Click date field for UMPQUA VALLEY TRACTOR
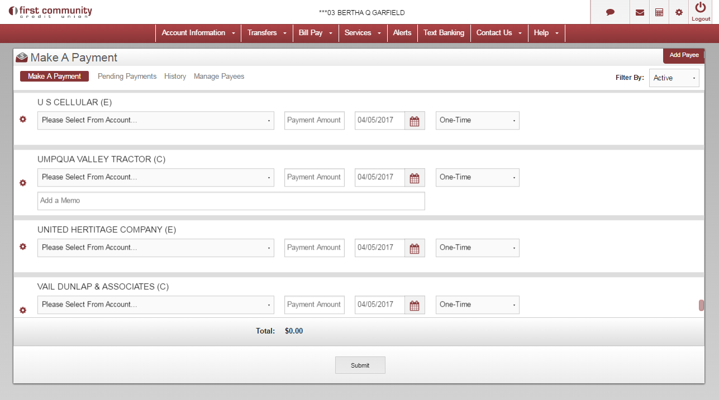 click(x=380, y=178)
